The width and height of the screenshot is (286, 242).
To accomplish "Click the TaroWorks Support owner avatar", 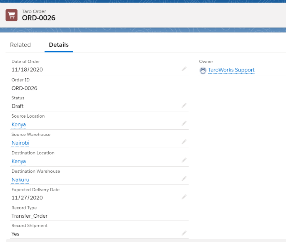I will (x=203, y=70).
